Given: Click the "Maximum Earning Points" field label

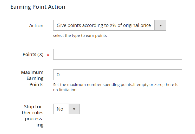Looking at the screenshot, I should pos(32,78).
